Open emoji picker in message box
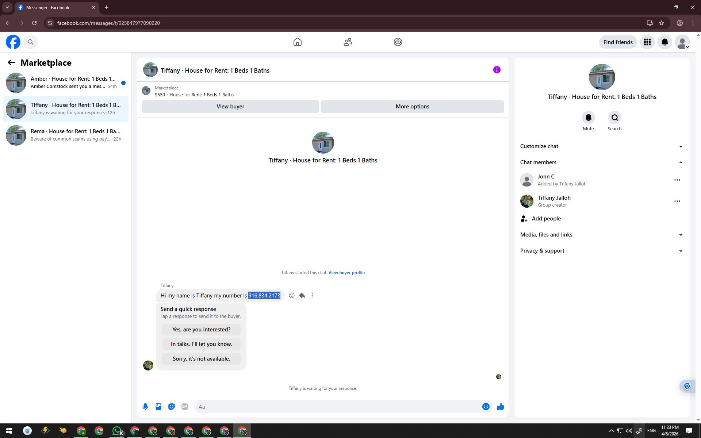Image resolution: width=701 pixels, height=438 pixels. 486,407
